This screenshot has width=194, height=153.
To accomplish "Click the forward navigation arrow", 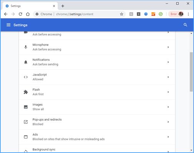I will pos(13,14).
